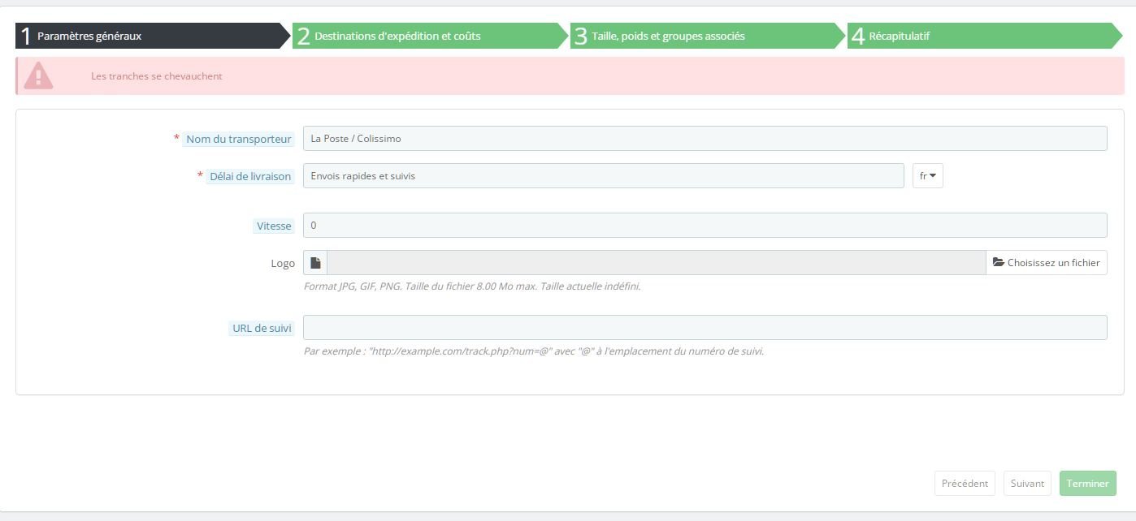Click the "Nom du transporteur" label
Viewport: 1136px width, 521px height.
click(x=238, y=140)
